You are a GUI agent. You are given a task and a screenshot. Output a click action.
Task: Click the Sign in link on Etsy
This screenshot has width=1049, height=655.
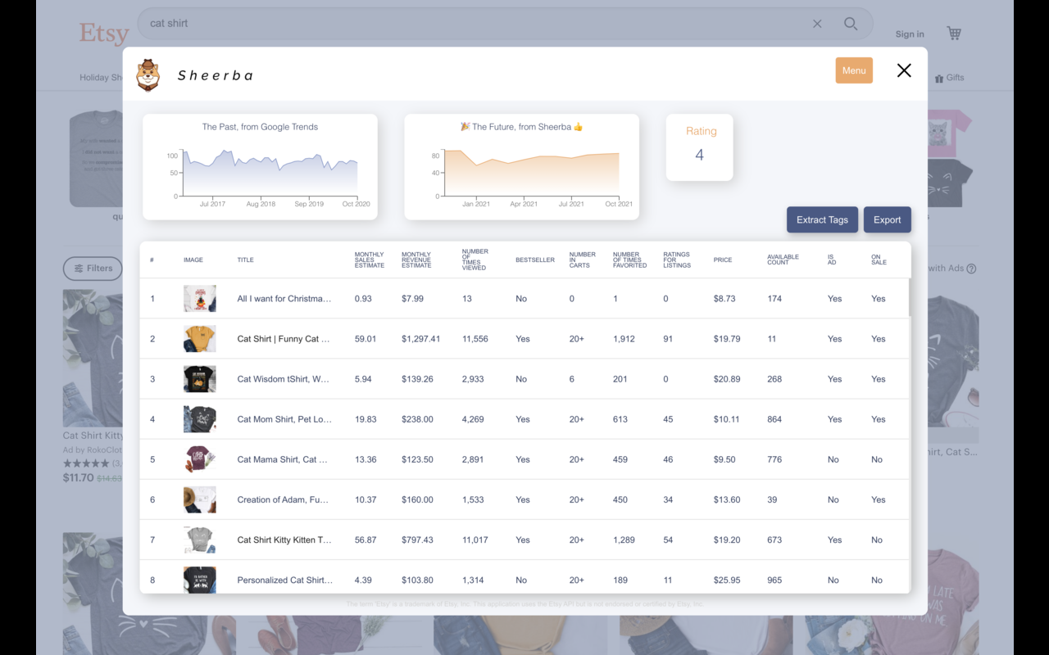[910, 34]
